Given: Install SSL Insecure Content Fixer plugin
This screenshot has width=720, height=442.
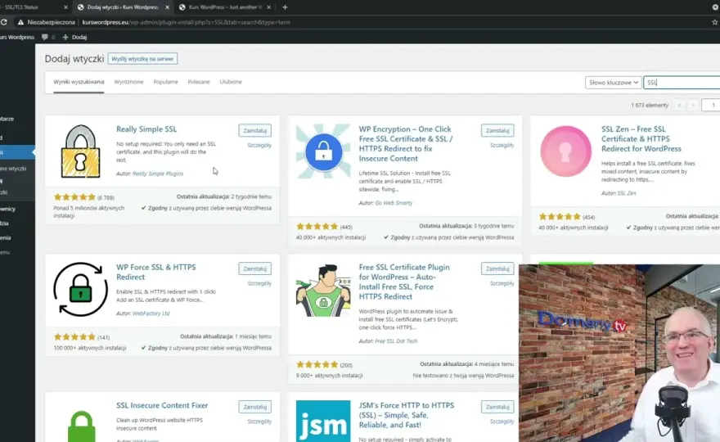Looking at the screenshot, I should 254,407.
